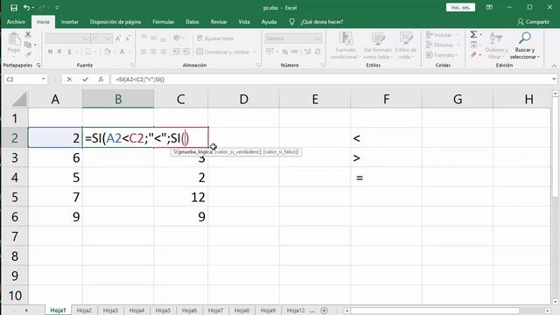Screen dimensions: 560x315
Task: Open the font name combo box
Action: click(68, 38)
